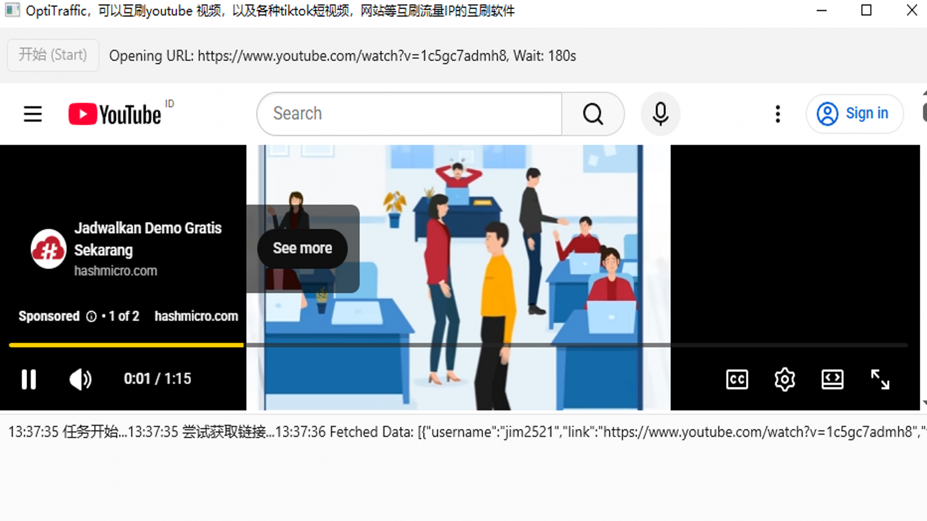Click the hashmicro ad logo icon
The width and height of the screenshot is (927, 521).
pos(48,249)
